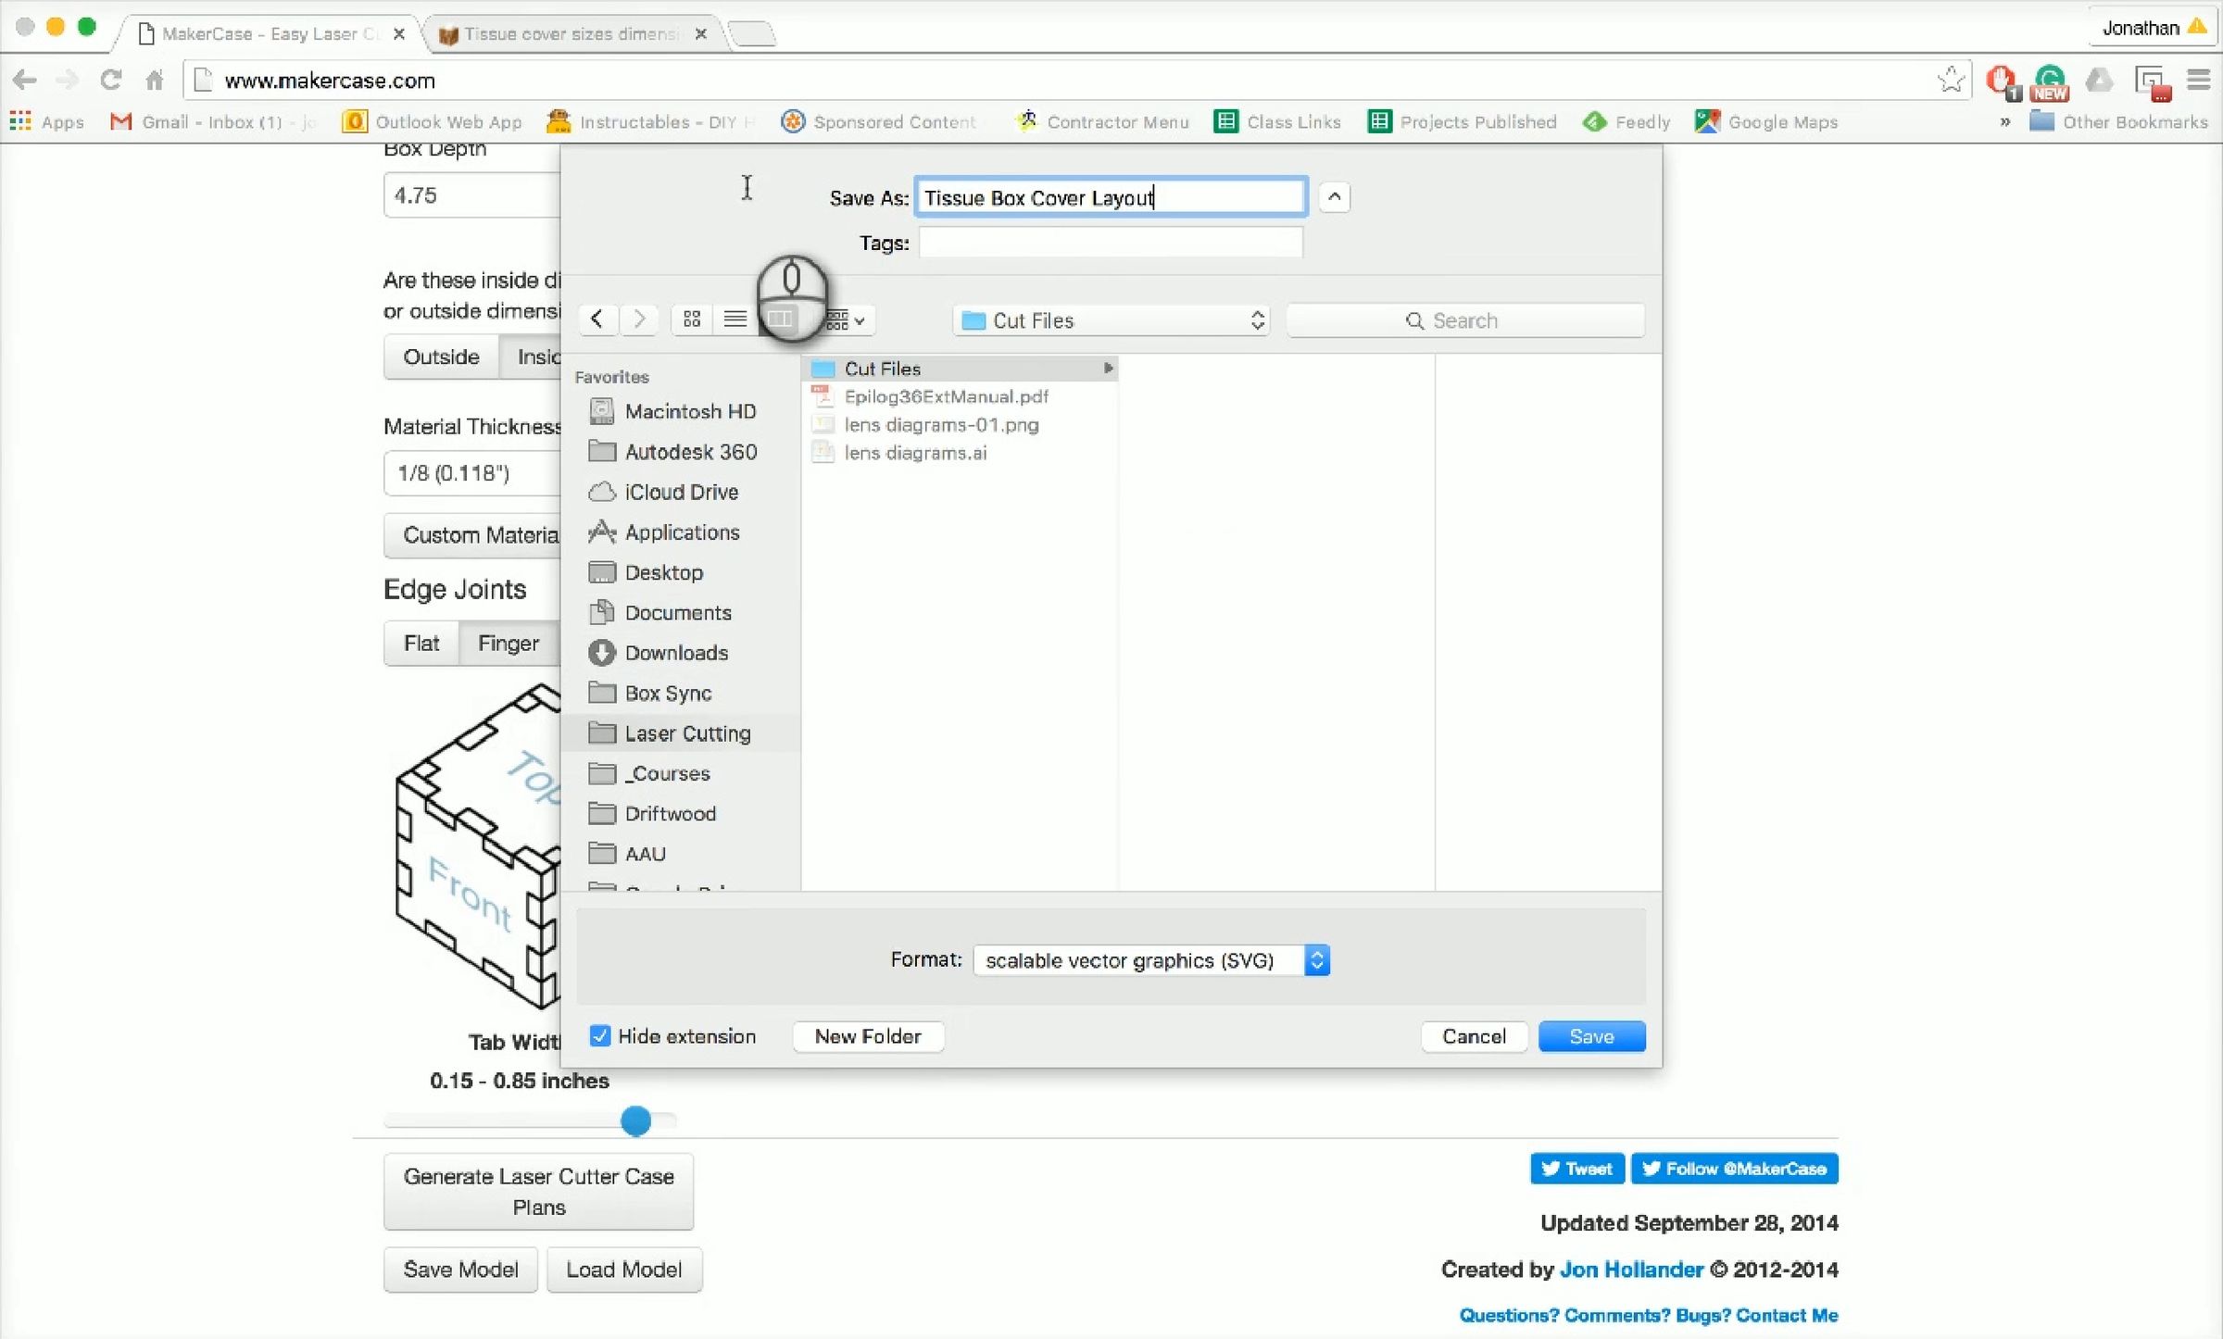The height and width of the screenshot is (1339, 2223).
Task: Click the Tab Width slider handle
Action: pyautogui.click(x=635, y=1120)
